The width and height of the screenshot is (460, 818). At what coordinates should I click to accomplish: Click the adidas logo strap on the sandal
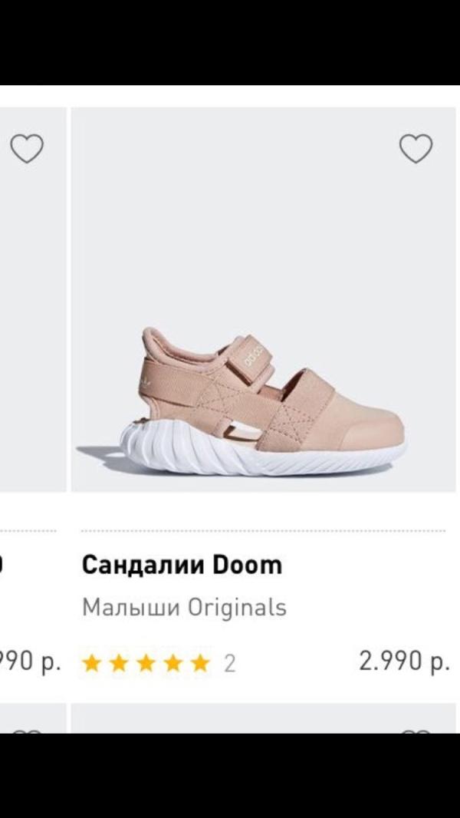[253, 355]
